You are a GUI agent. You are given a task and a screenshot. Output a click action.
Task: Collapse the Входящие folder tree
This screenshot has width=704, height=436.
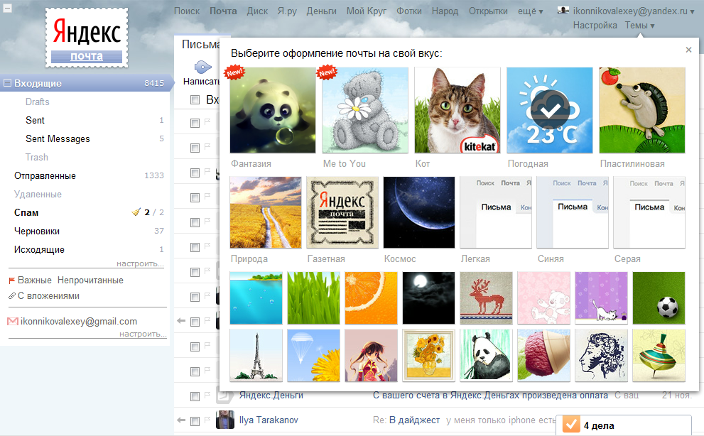point(7,82)
